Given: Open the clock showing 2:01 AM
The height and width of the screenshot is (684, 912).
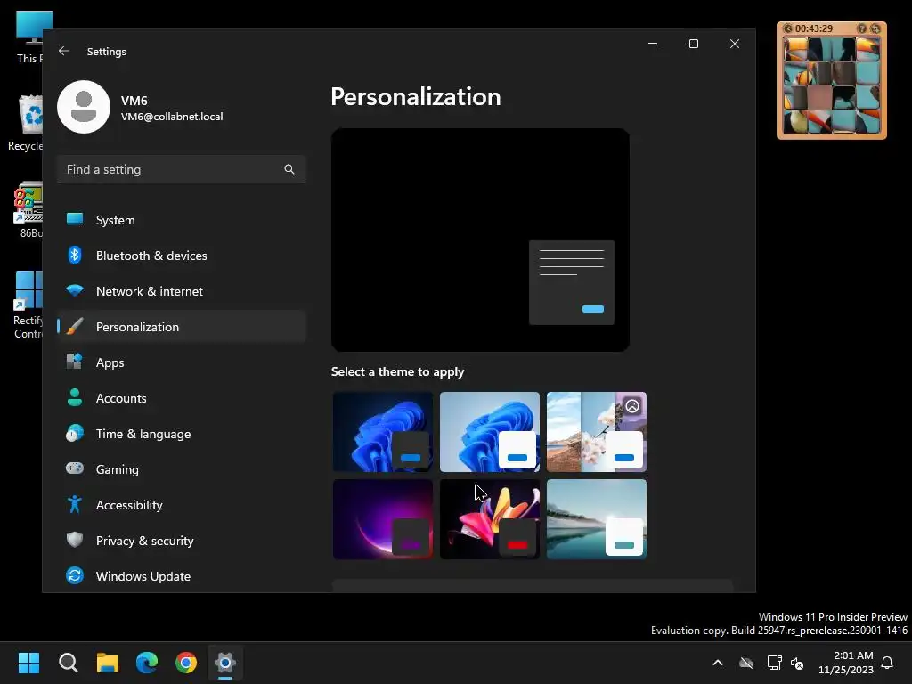Looking at the screenshot, I should (846, 663).
